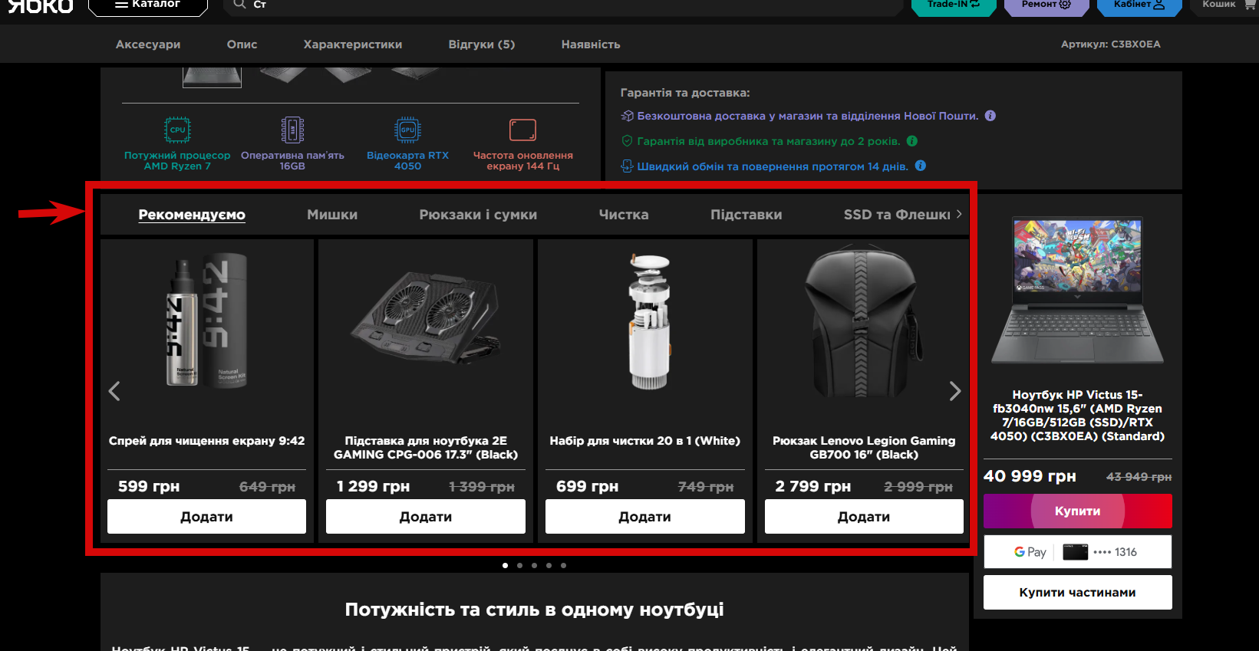Click the fast exchange return icon

coord(627,166)
